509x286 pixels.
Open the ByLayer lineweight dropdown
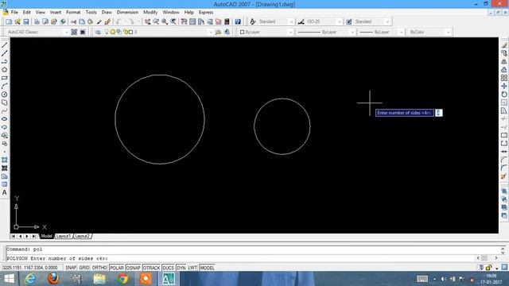click(x=401, y=32)
